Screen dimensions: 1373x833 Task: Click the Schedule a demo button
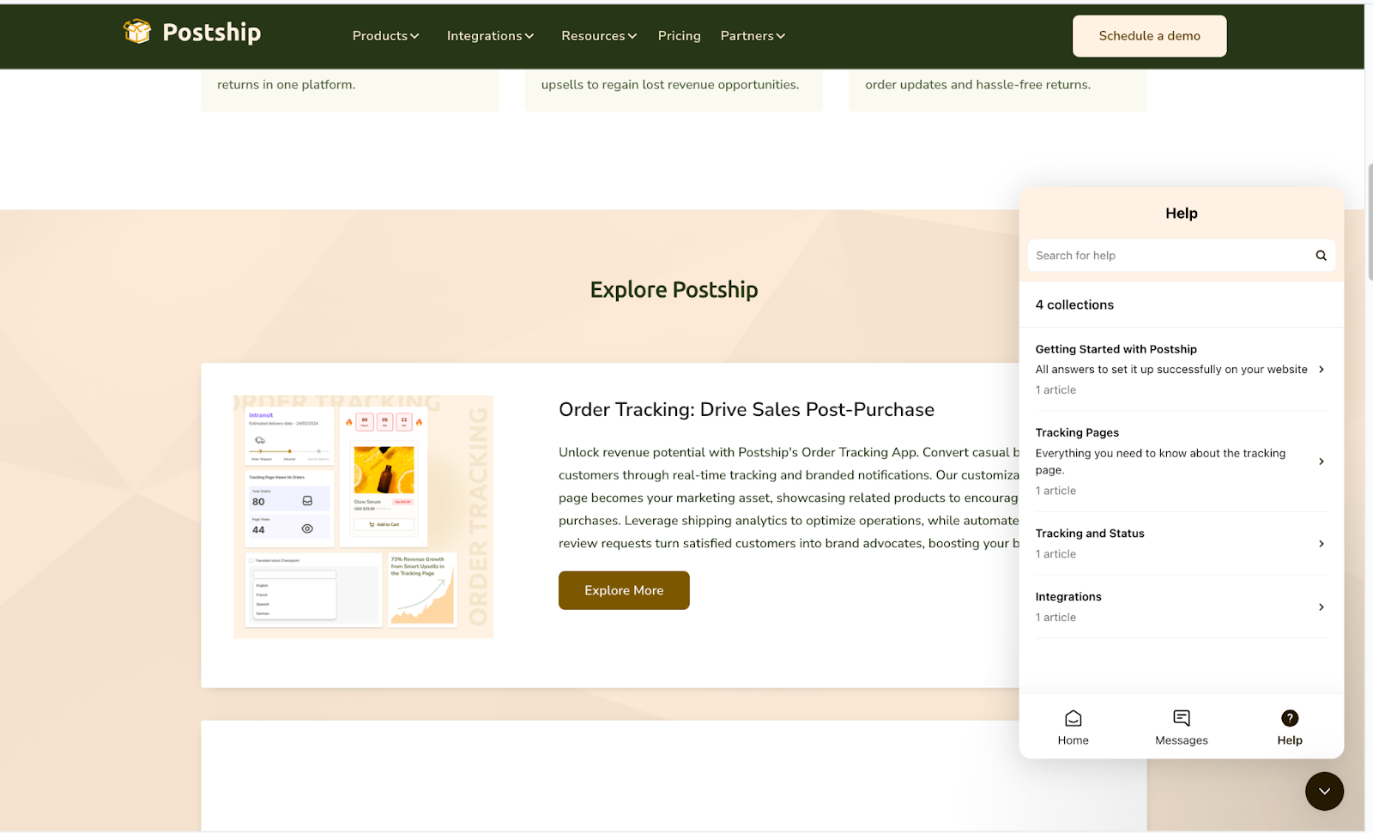(x=1149, y=36)
